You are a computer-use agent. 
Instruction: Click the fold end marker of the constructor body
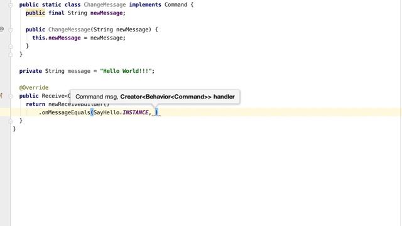pyautogui.click(x=11, y=46)
